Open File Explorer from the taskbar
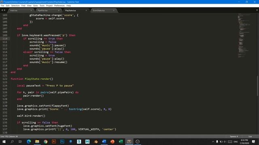This screenshot has width=259, height=145. (x=37, y=141)
